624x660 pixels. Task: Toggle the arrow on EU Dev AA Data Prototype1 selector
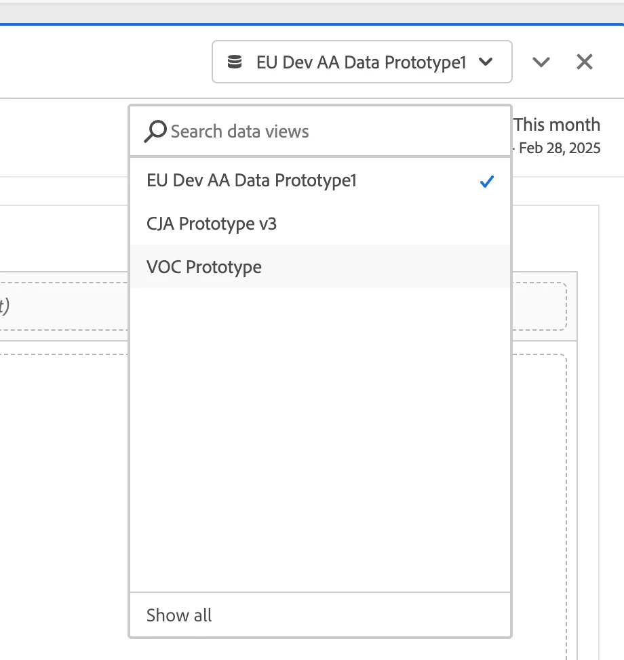tap(486, 62)
